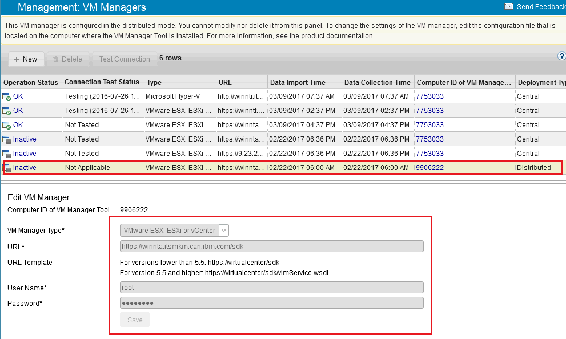Click the Test Connection button
The width and height of the screenshot is (566, 339).
coord(125,59)
